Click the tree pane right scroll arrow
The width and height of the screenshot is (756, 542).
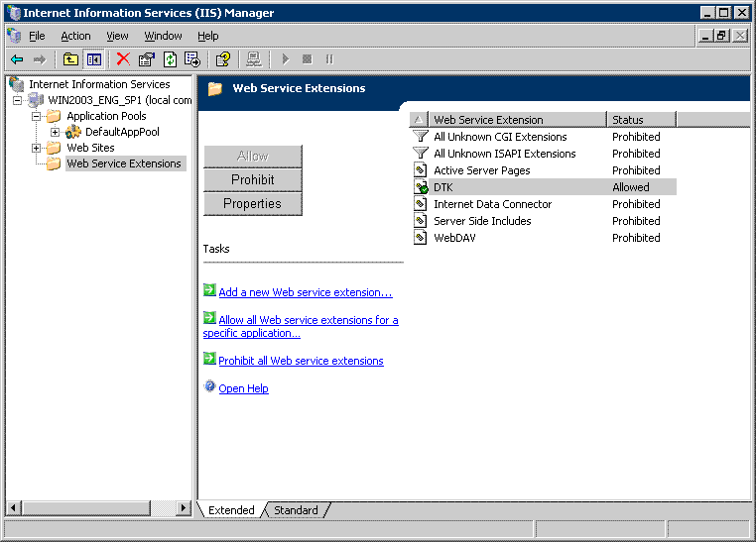pyautogui.click(x=183, y=508)
